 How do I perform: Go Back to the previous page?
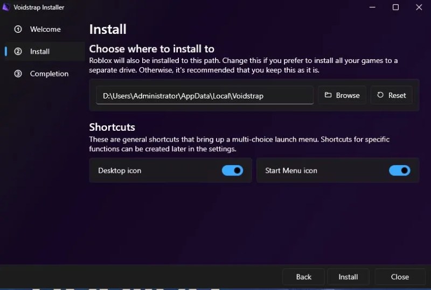point(303,277)
